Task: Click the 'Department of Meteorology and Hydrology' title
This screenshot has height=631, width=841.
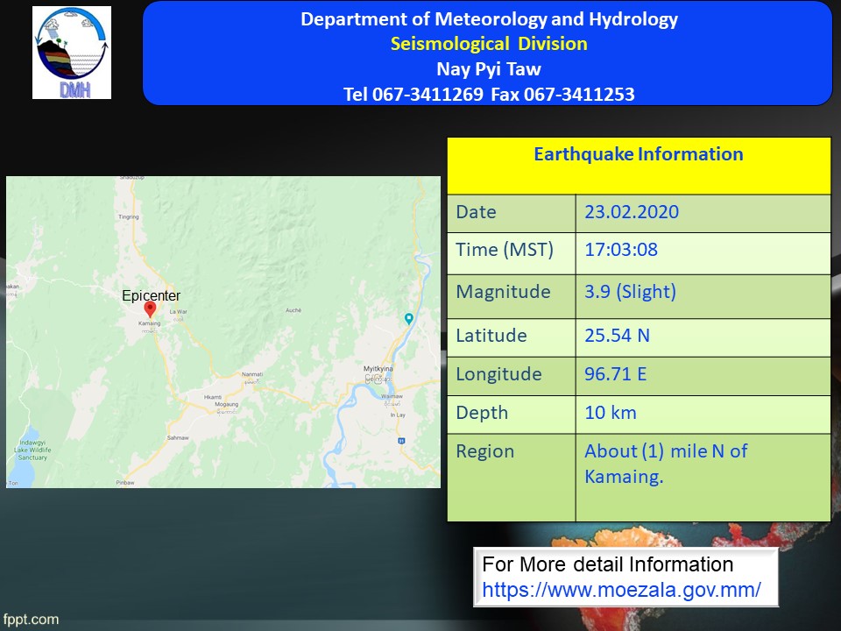Action: pyautogui.click(x=489, y=19)
